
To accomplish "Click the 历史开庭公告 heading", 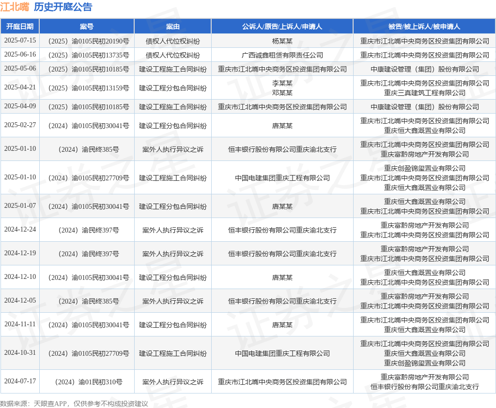I will [63, 7].
